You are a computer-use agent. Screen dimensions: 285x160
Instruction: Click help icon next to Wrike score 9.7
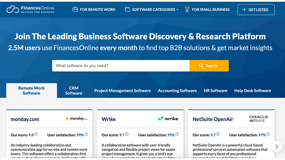(127, 134)
